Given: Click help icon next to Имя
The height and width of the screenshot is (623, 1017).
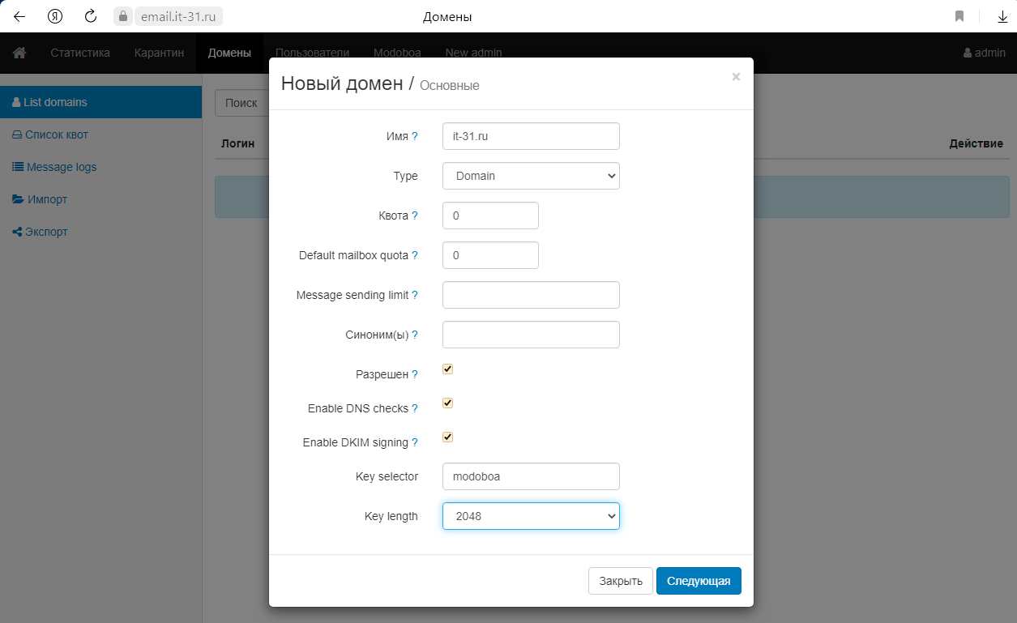Looking at the screenshot, I should click(415, 136).
